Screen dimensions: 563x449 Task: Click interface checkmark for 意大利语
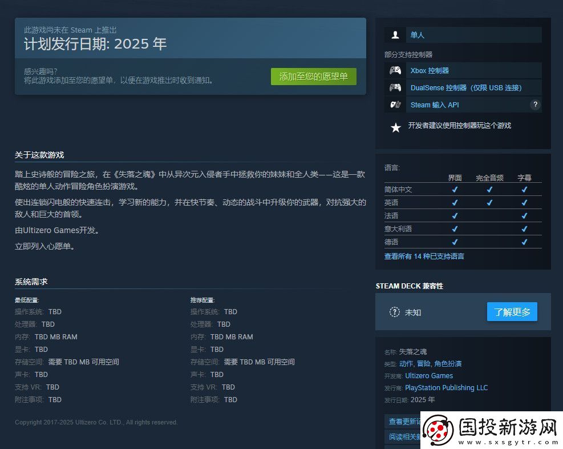455,229
